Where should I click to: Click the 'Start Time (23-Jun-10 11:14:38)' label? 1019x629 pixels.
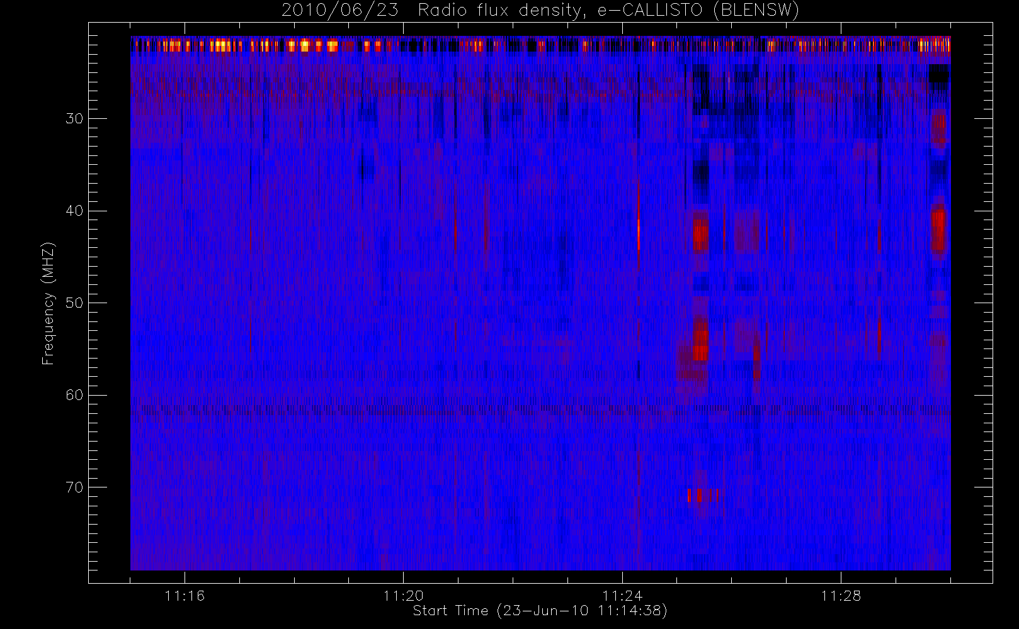tap(540, 611)
